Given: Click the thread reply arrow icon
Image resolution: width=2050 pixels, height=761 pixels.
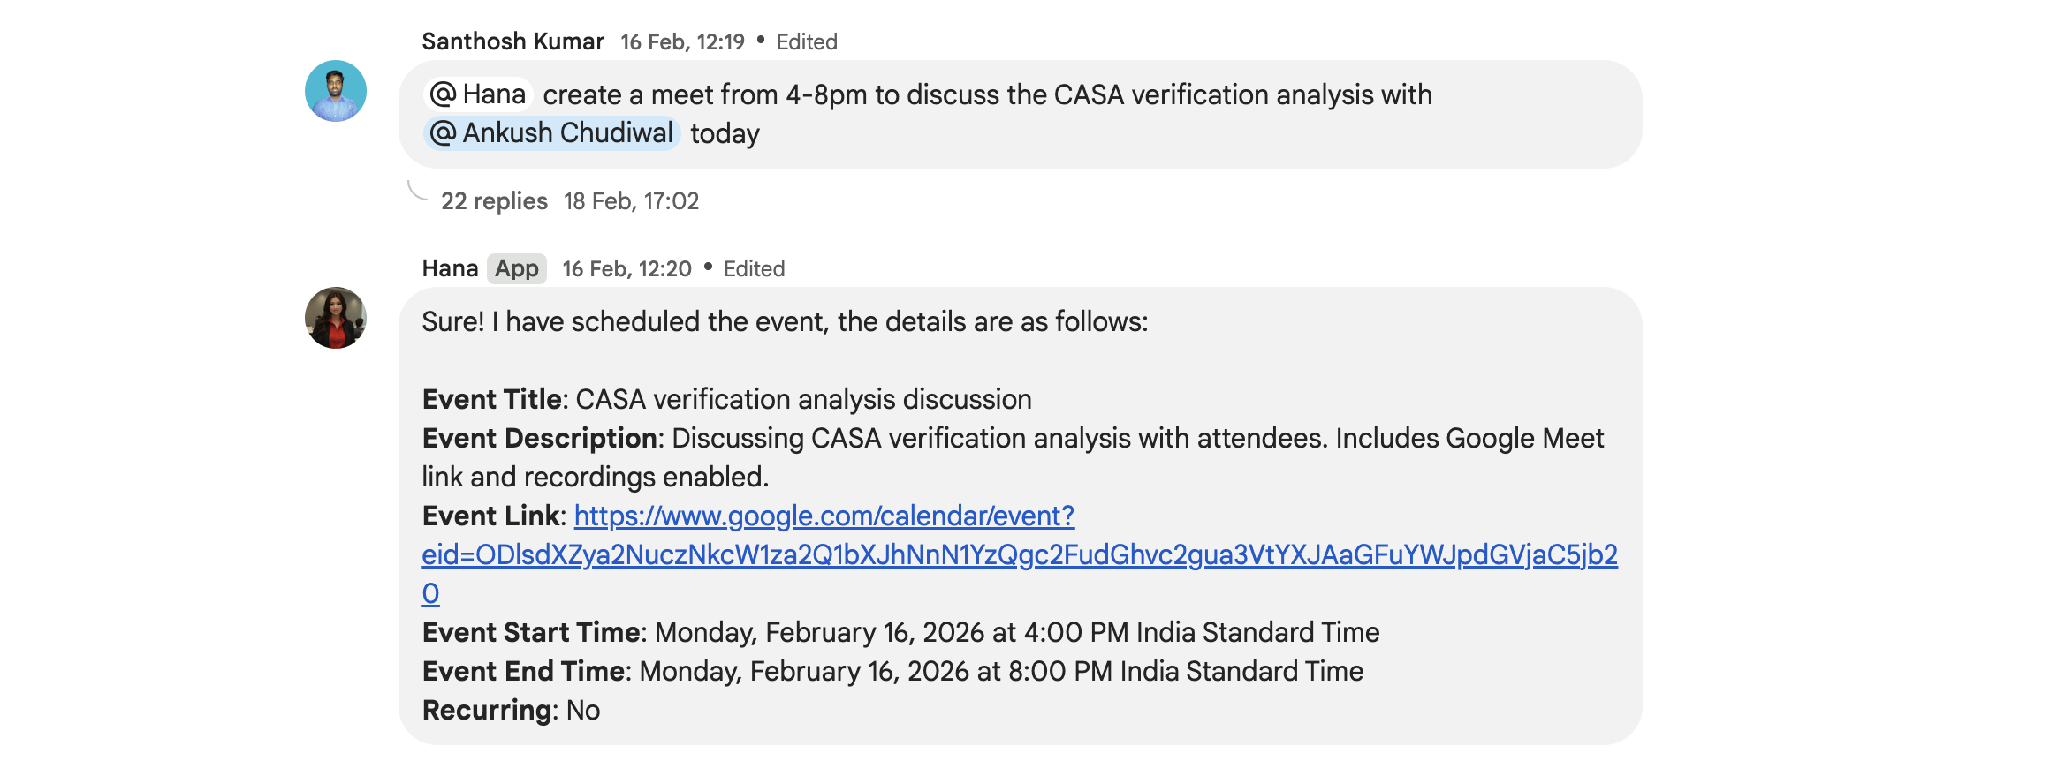Looking at the screenshot, I should coord(417,192).
